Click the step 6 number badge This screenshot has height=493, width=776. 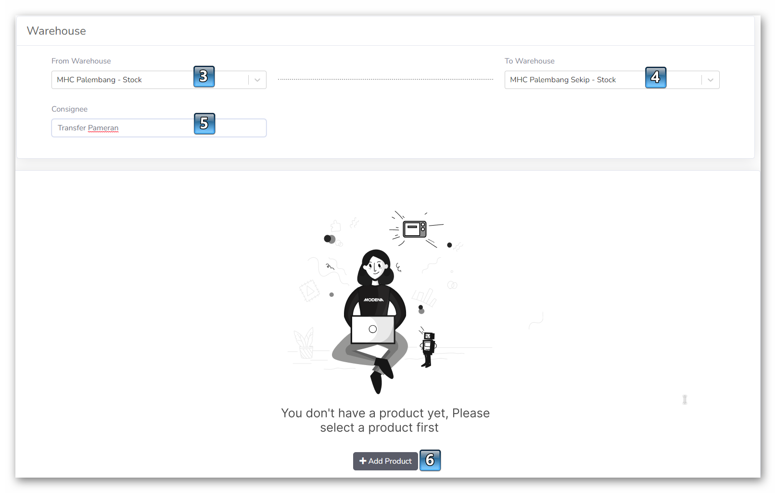[x=430, y=460]
